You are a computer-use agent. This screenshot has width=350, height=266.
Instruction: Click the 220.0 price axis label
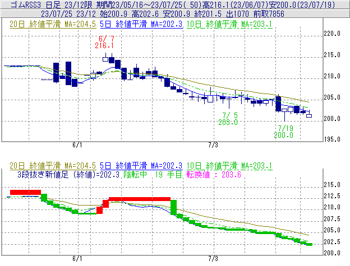click(332, 34)
